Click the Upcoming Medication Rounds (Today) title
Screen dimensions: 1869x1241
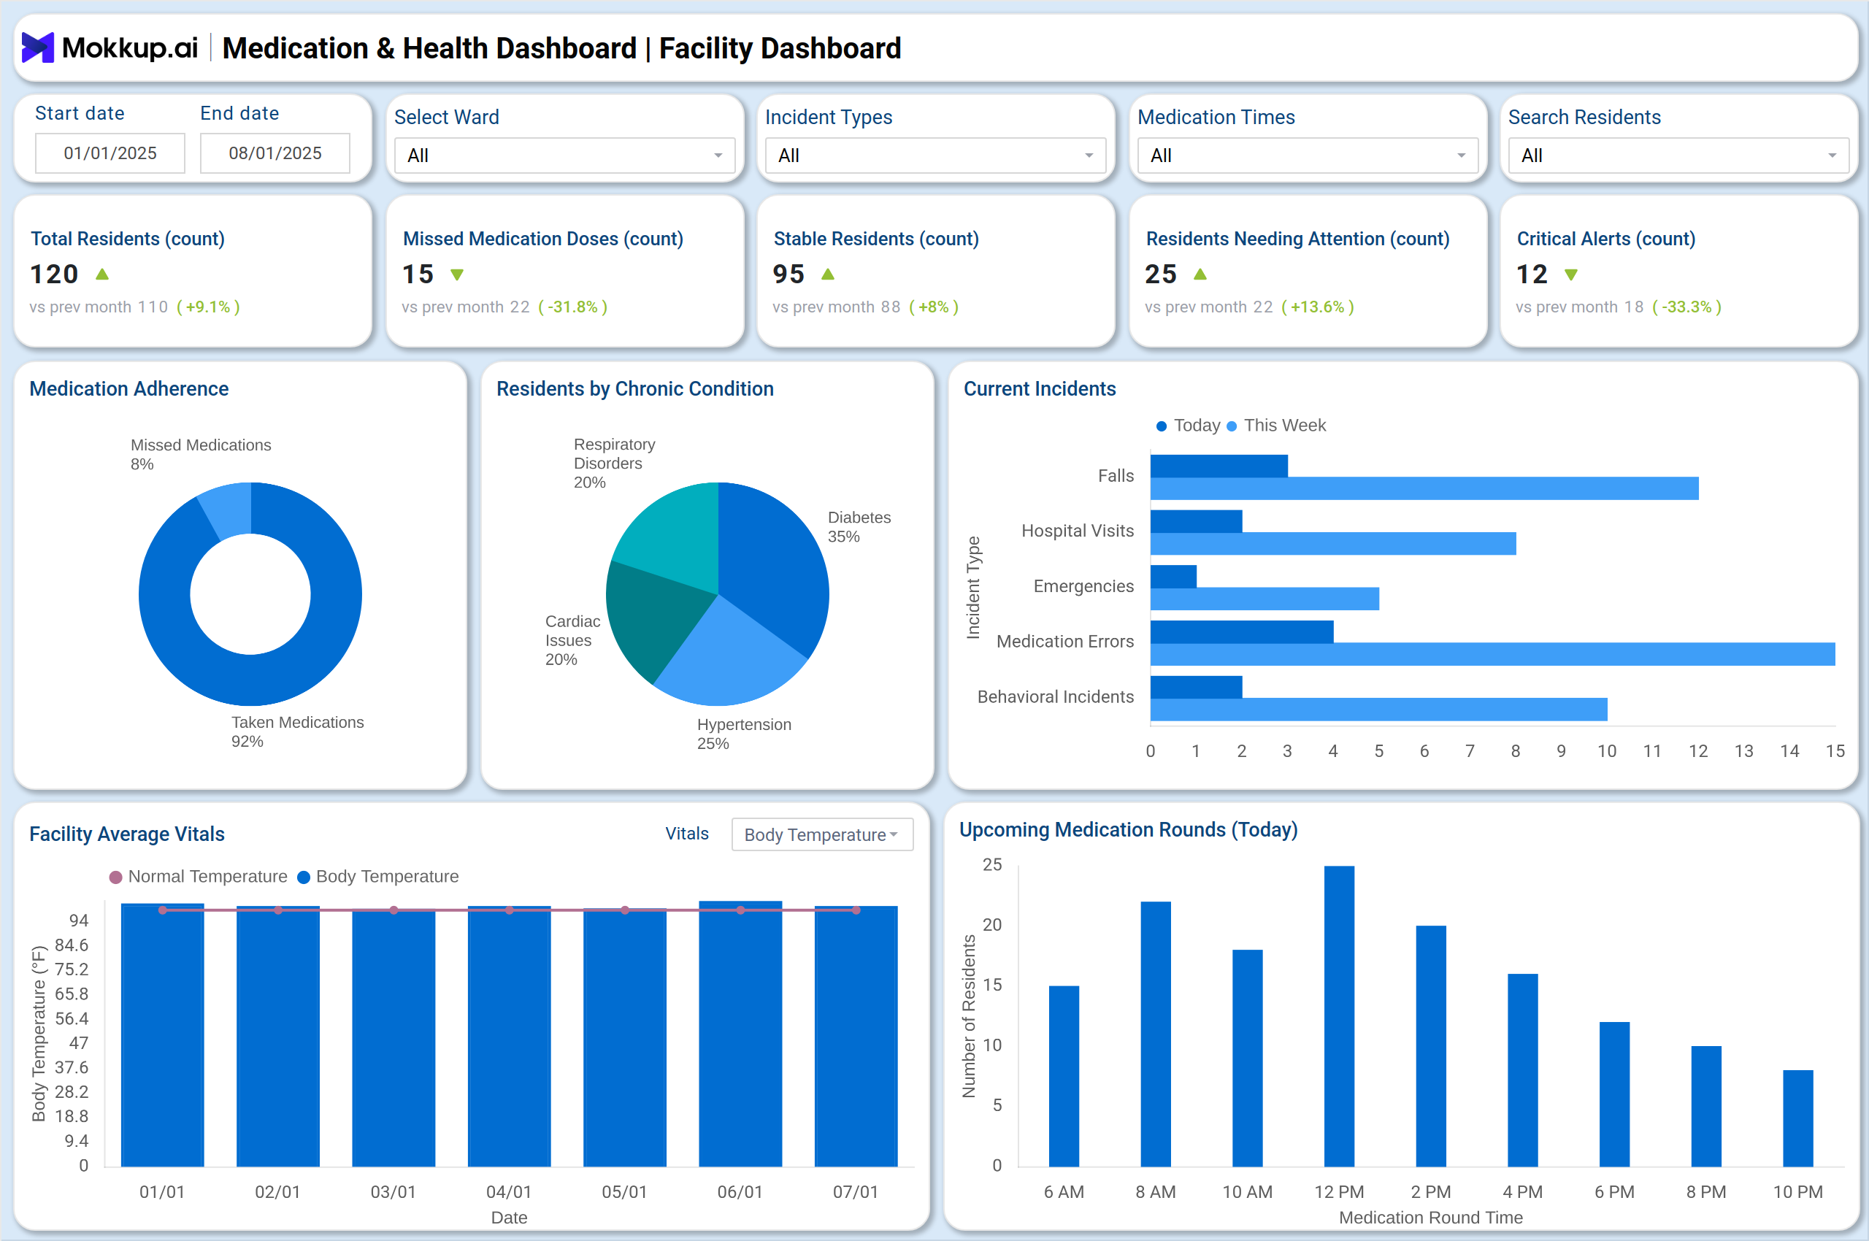(1128, 829)
